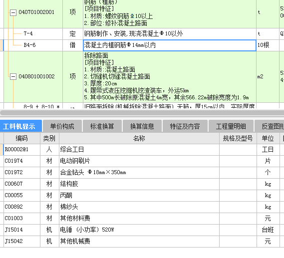Switch to the 单价构成 tab

[62, 126]
